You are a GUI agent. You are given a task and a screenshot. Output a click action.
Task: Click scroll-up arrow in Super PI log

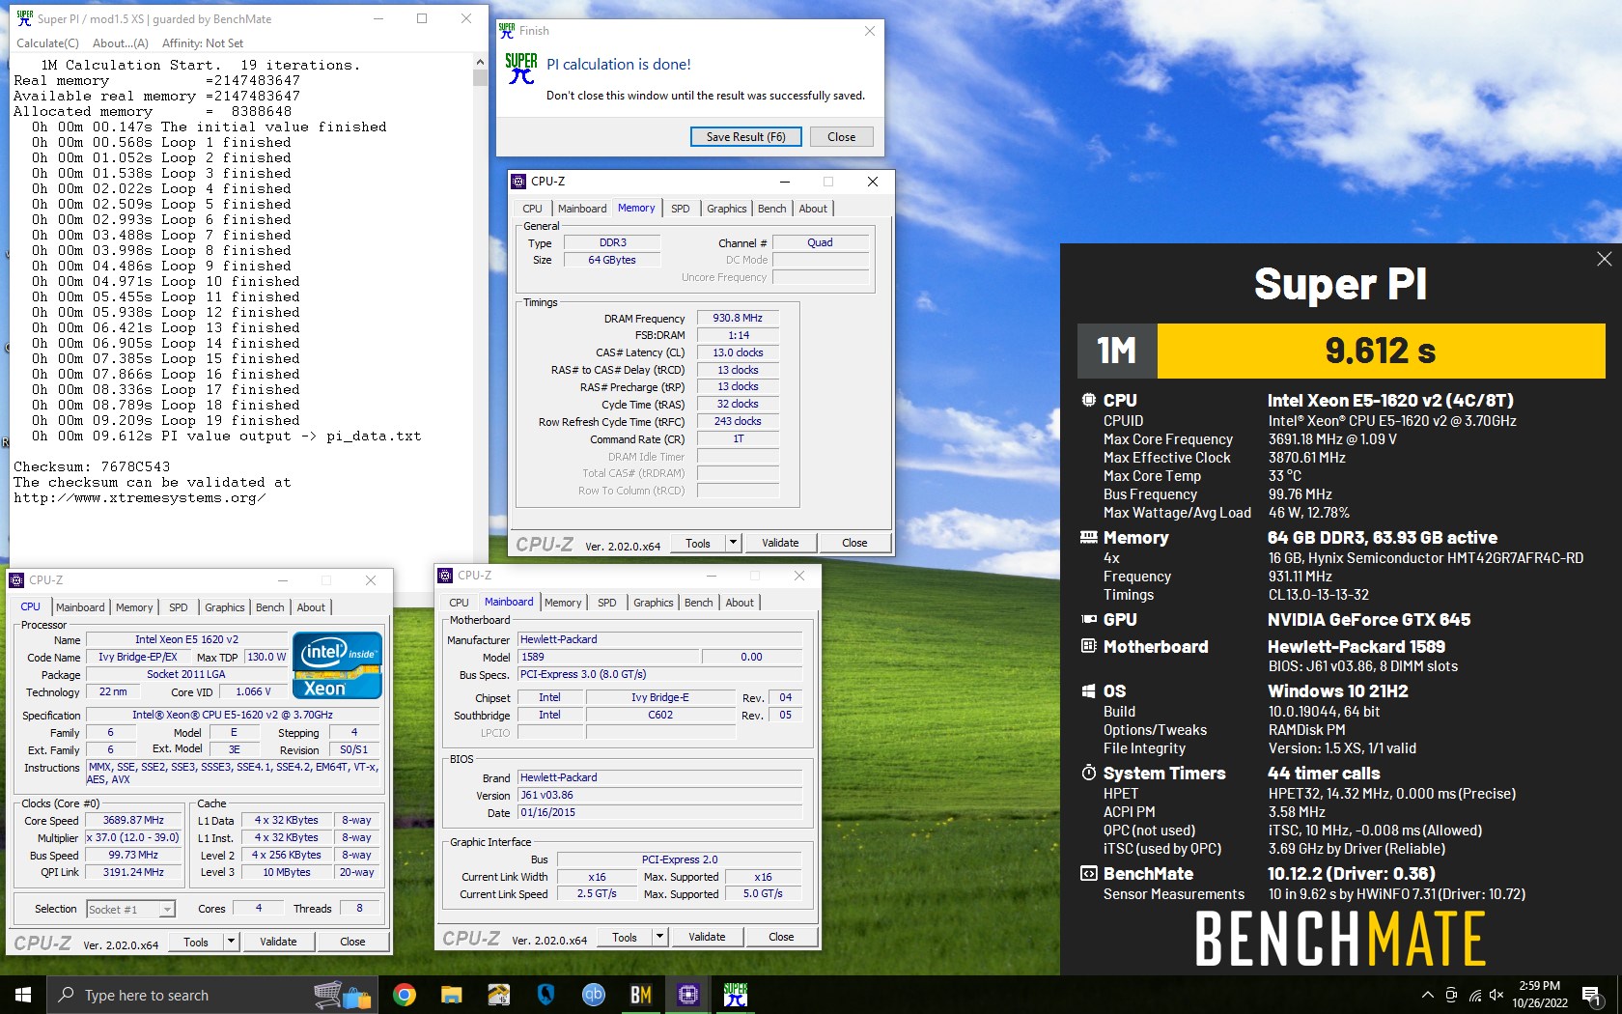480,62
